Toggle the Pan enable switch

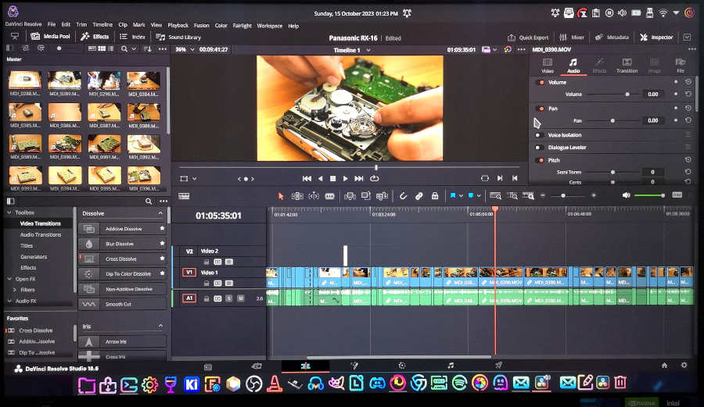pos(541,109)
